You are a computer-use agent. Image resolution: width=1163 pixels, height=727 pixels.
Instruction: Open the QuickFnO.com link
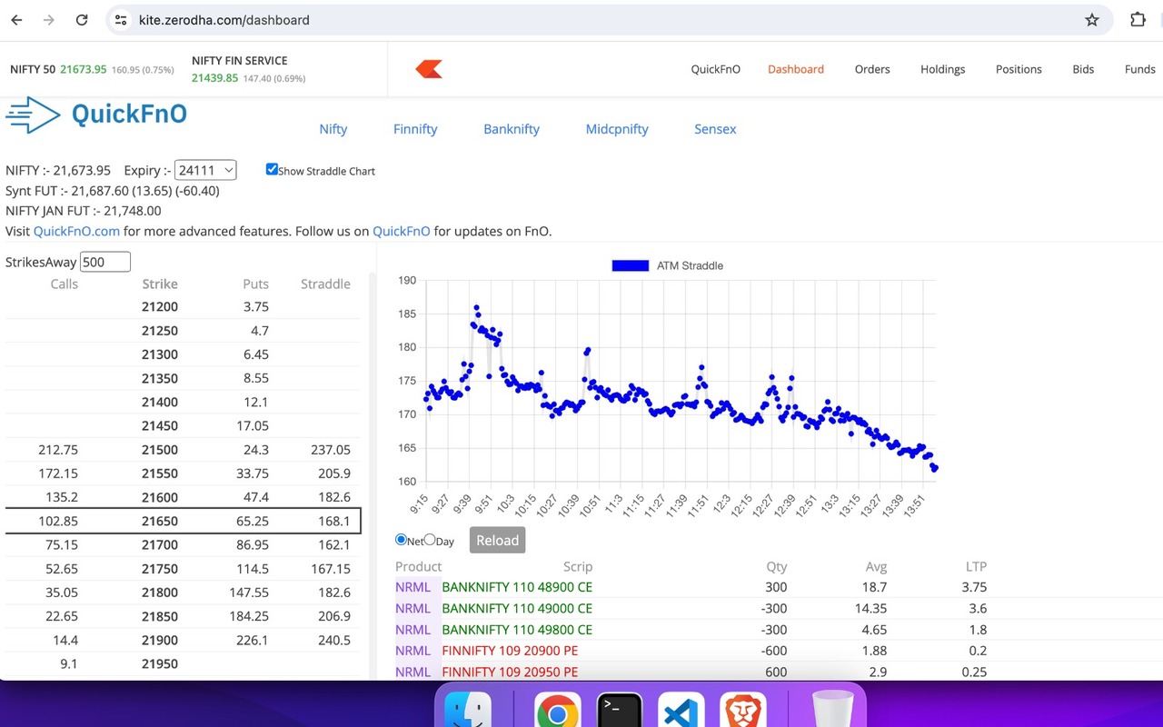[x=76, y=231]
